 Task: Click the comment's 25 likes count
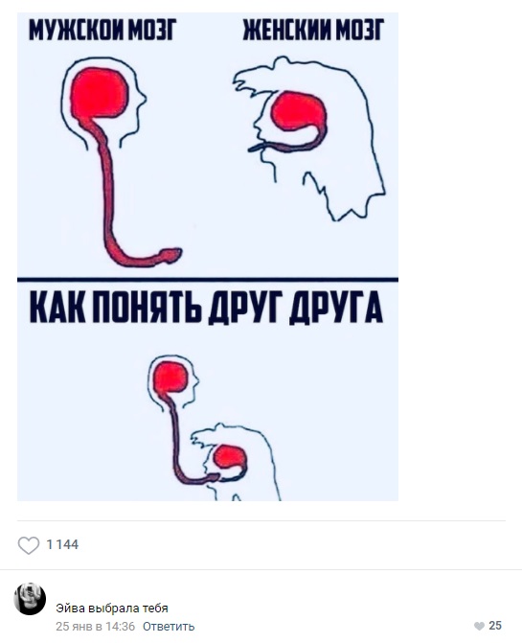(x=495, y=626)
